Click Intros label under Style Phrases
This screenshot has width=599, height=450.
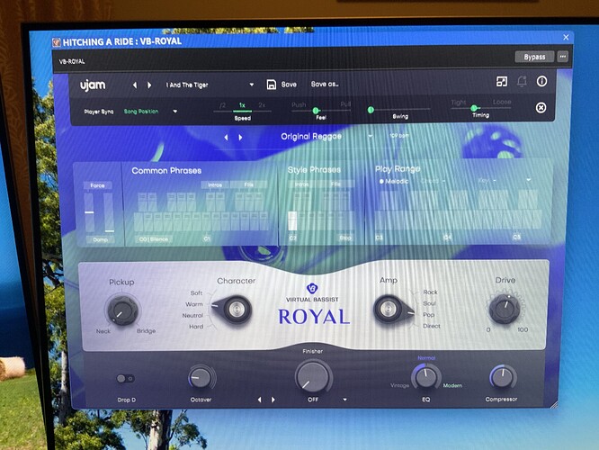302,184
